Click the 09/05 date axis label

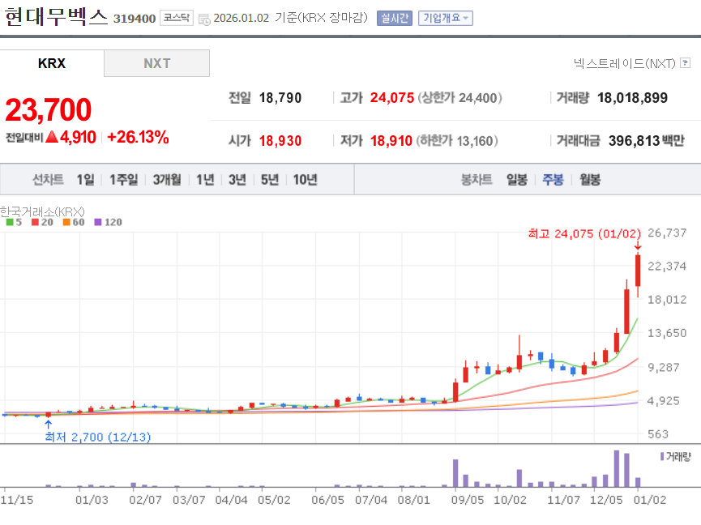pyautogui.click(x=467, y=500)
